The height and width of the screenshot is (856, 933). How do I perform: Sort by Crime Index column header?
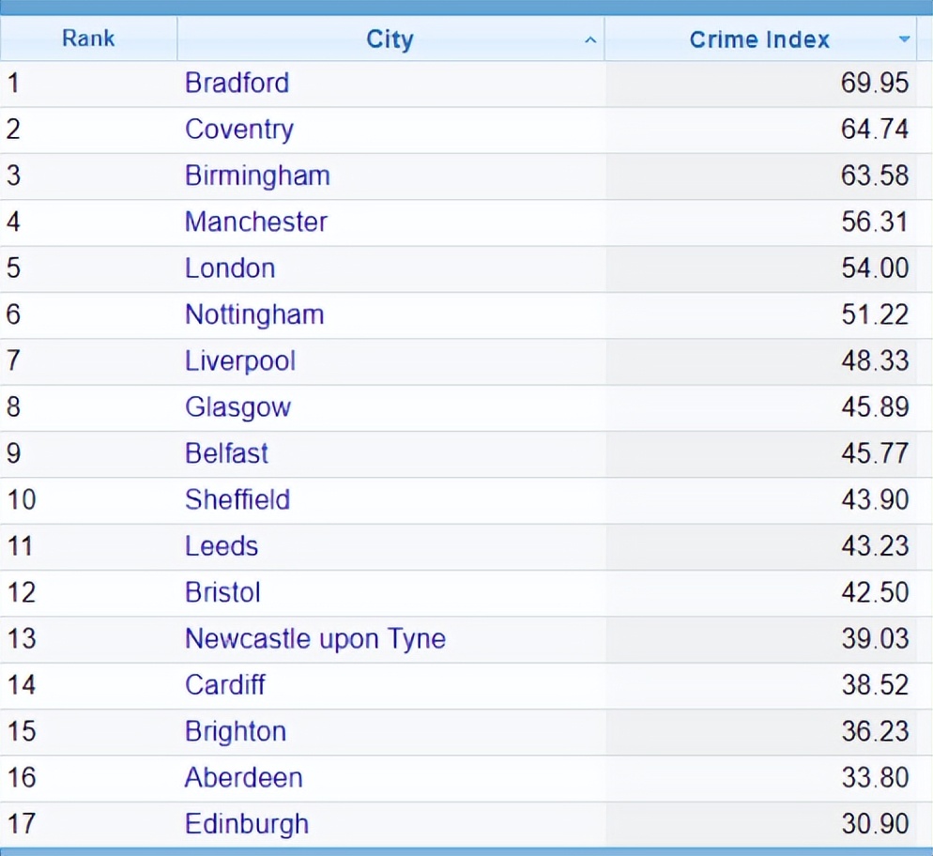coord(759,39)
